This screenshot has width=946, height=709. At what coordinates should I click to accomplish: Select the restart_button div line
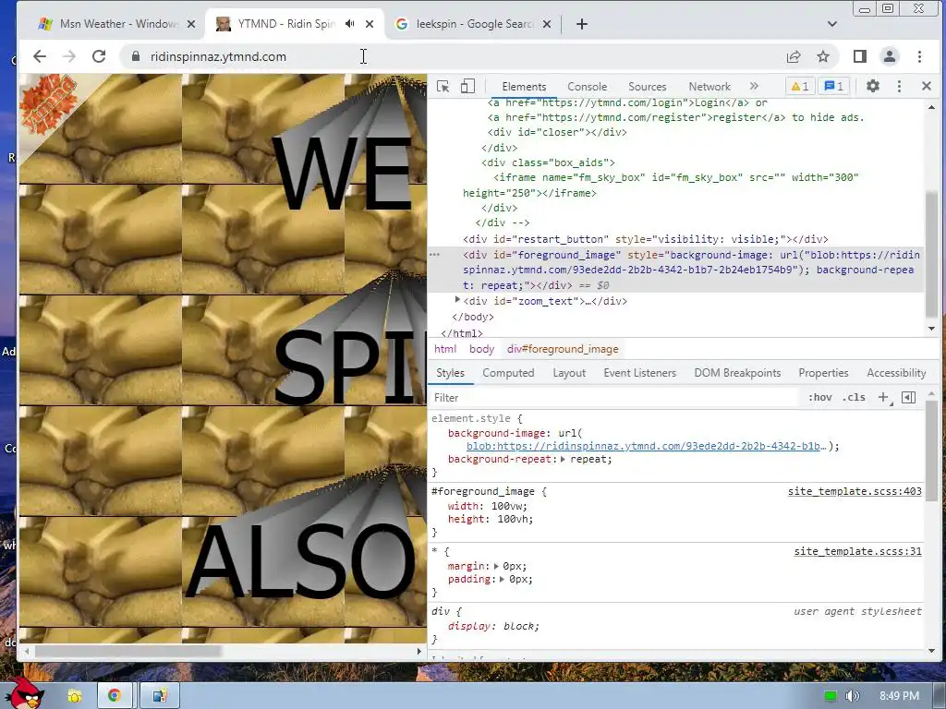646,239
